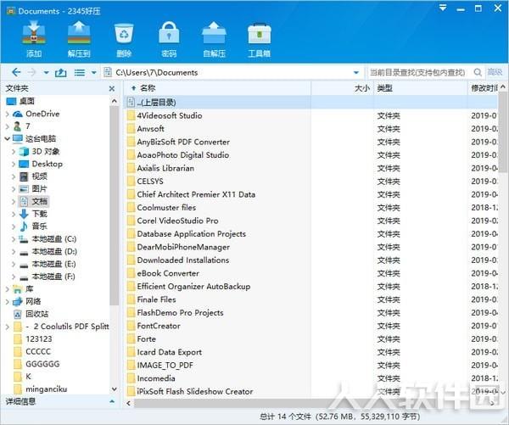Screen dimensions: 509x425
Task: Click the address bar path field
Action: [232, 72]
